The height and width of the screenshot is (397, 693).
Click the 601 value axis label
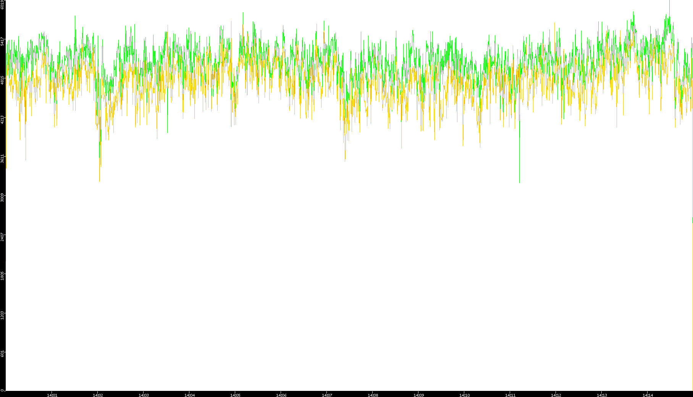[x=3, y=354]
